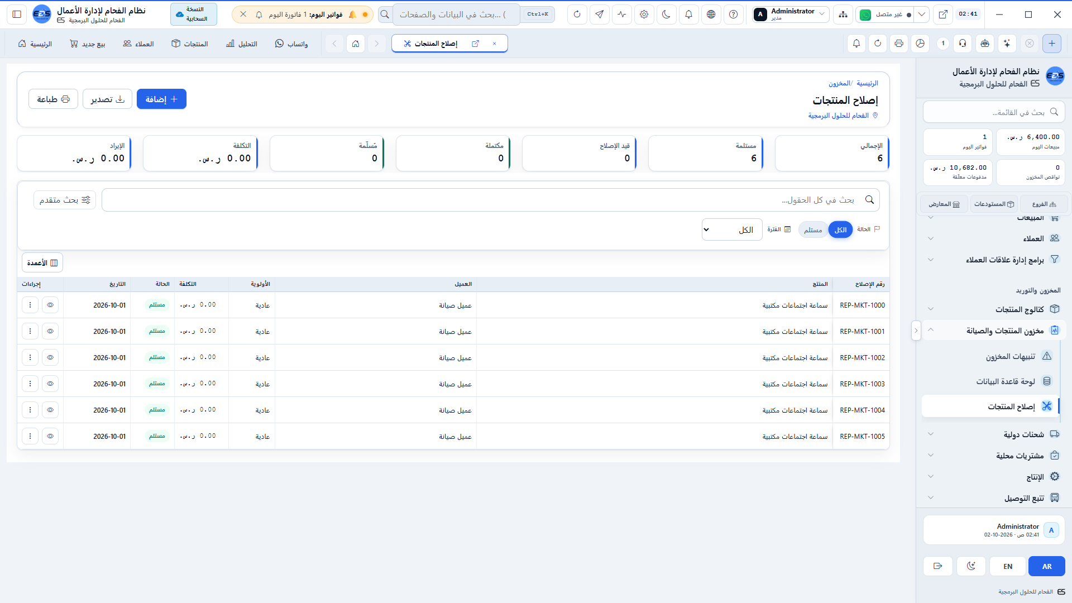Select the 'الكل' status filter chip
The height and width of the screenshot is (603, 1072).
(x=840, y=230)
